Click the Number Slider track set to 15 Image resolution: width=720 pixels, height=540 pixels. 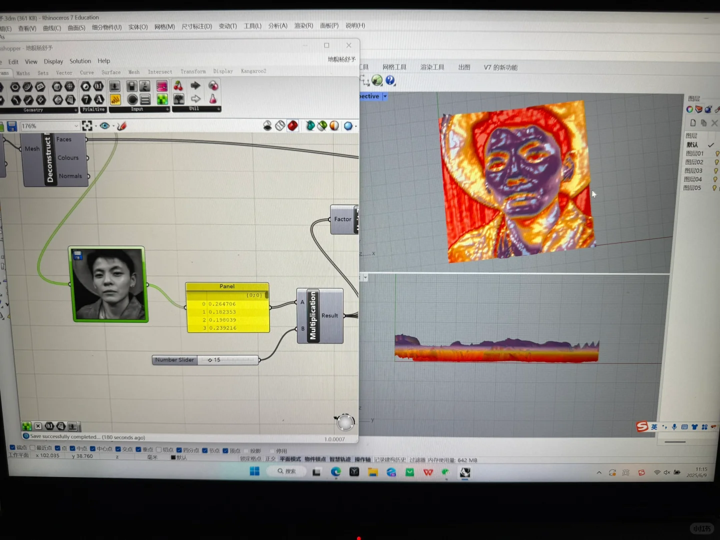point(228,359)
